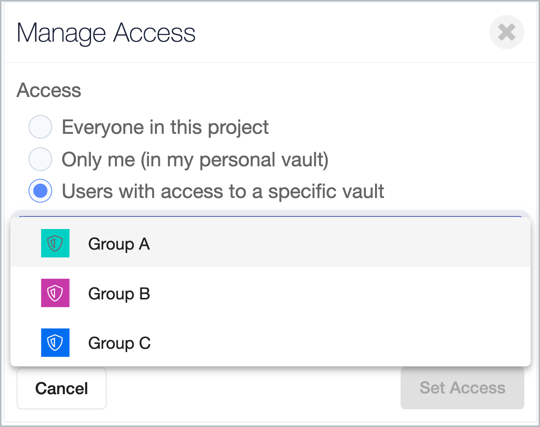540x427 pixels.
Task: Click the Manage Access dialog title
Action: [x=106, y=33]
